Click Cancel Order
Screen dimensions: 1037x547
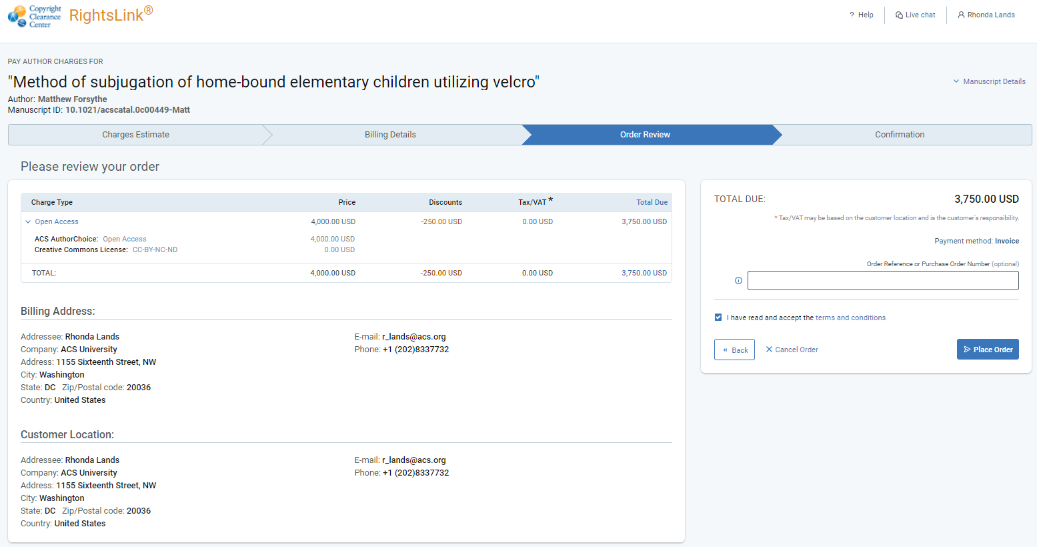coord(792,350)
